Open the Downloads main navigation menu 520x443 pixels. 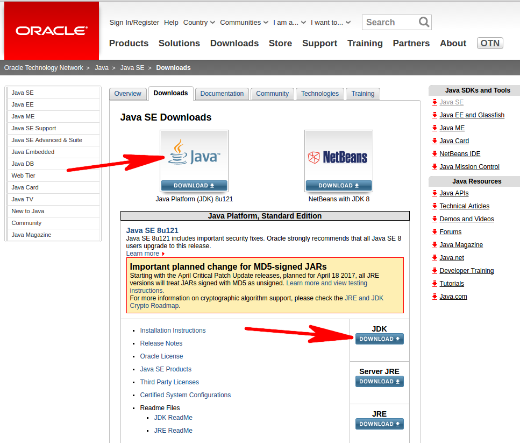[x=234, y=43]
